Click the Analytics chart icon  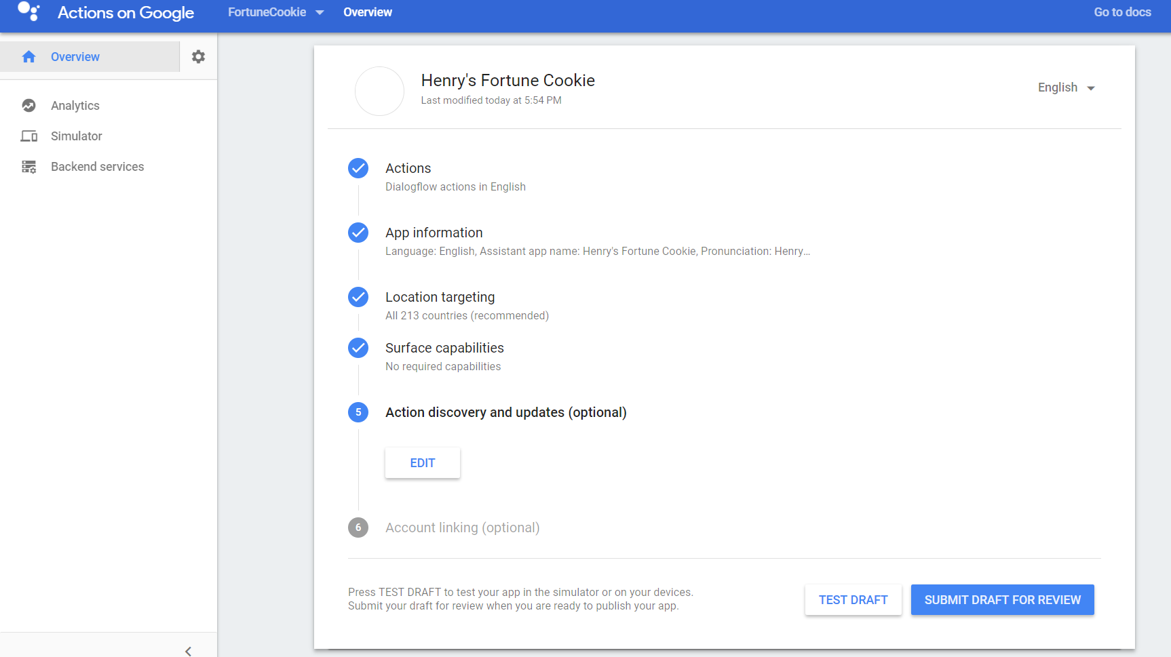[28, 106]
